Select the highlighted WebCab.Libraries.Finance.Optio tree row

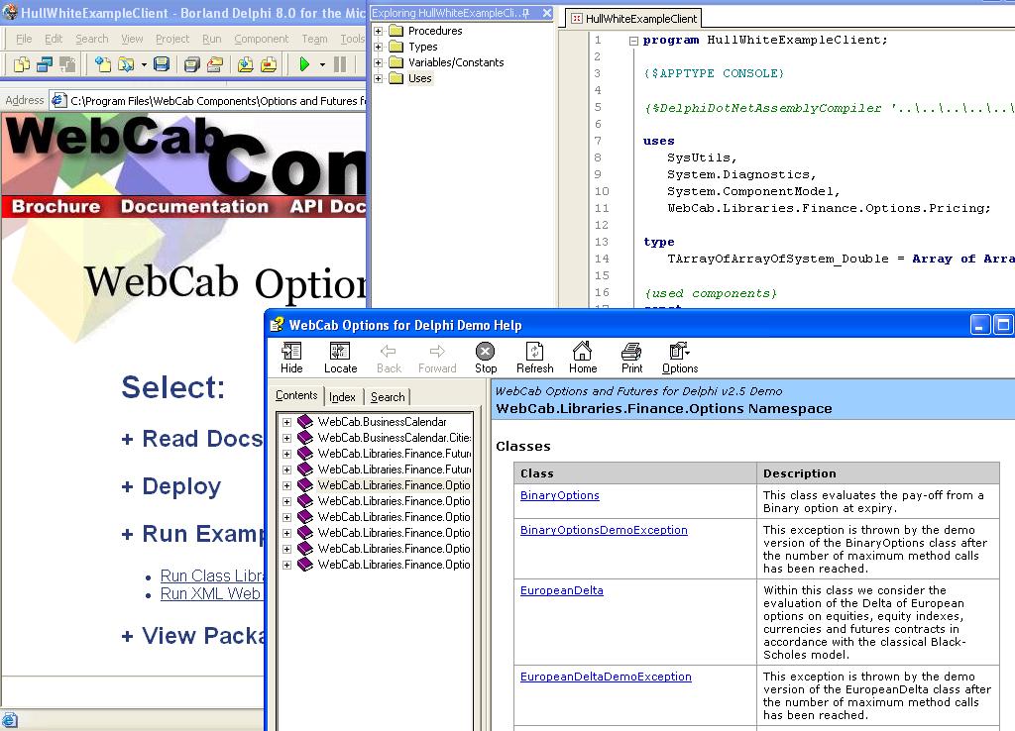[x=394, y=485]
